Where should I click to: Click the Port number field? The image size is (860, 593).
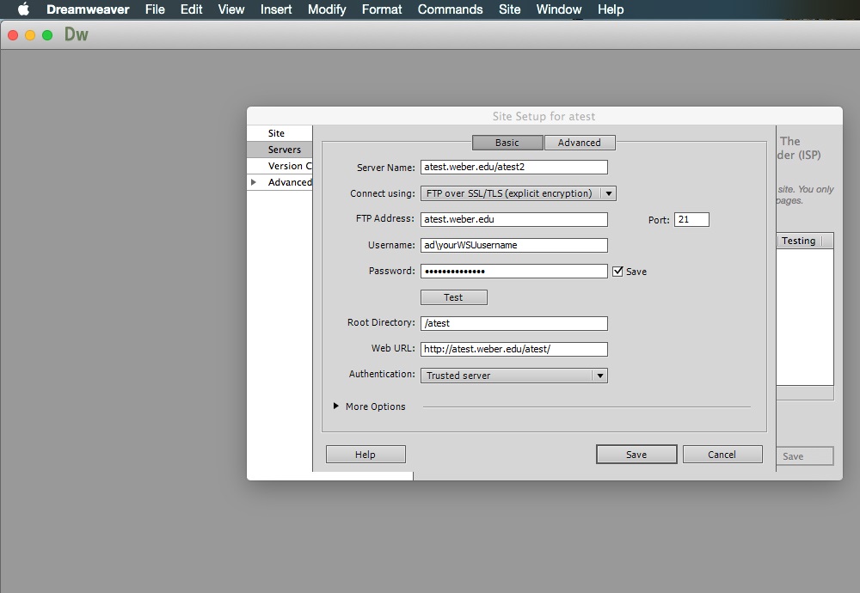pyautogui.click(x=691, y=220)
